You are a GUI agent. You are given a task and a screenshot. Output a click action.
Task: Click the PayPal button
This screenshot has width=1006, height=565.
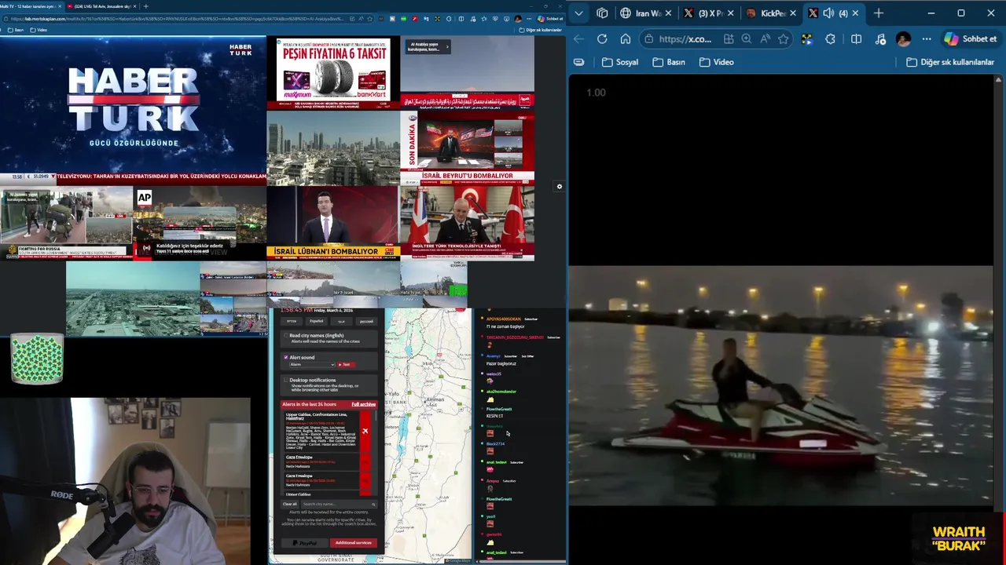(x=304, y=543)
